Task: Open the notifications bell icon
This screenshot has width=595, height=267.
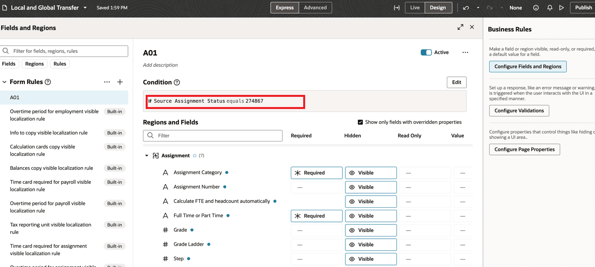Action: click(549, 7)
